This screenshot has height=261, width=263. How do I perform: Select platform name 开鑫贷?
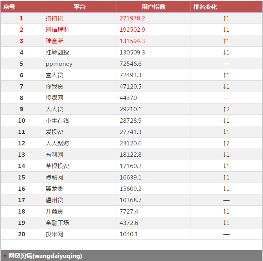coord(54,212)
